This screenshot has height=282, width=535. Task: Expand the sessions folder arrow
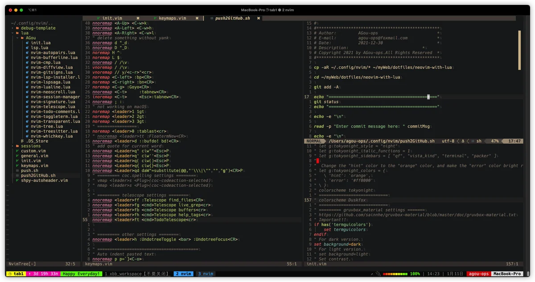click(12, 146)
